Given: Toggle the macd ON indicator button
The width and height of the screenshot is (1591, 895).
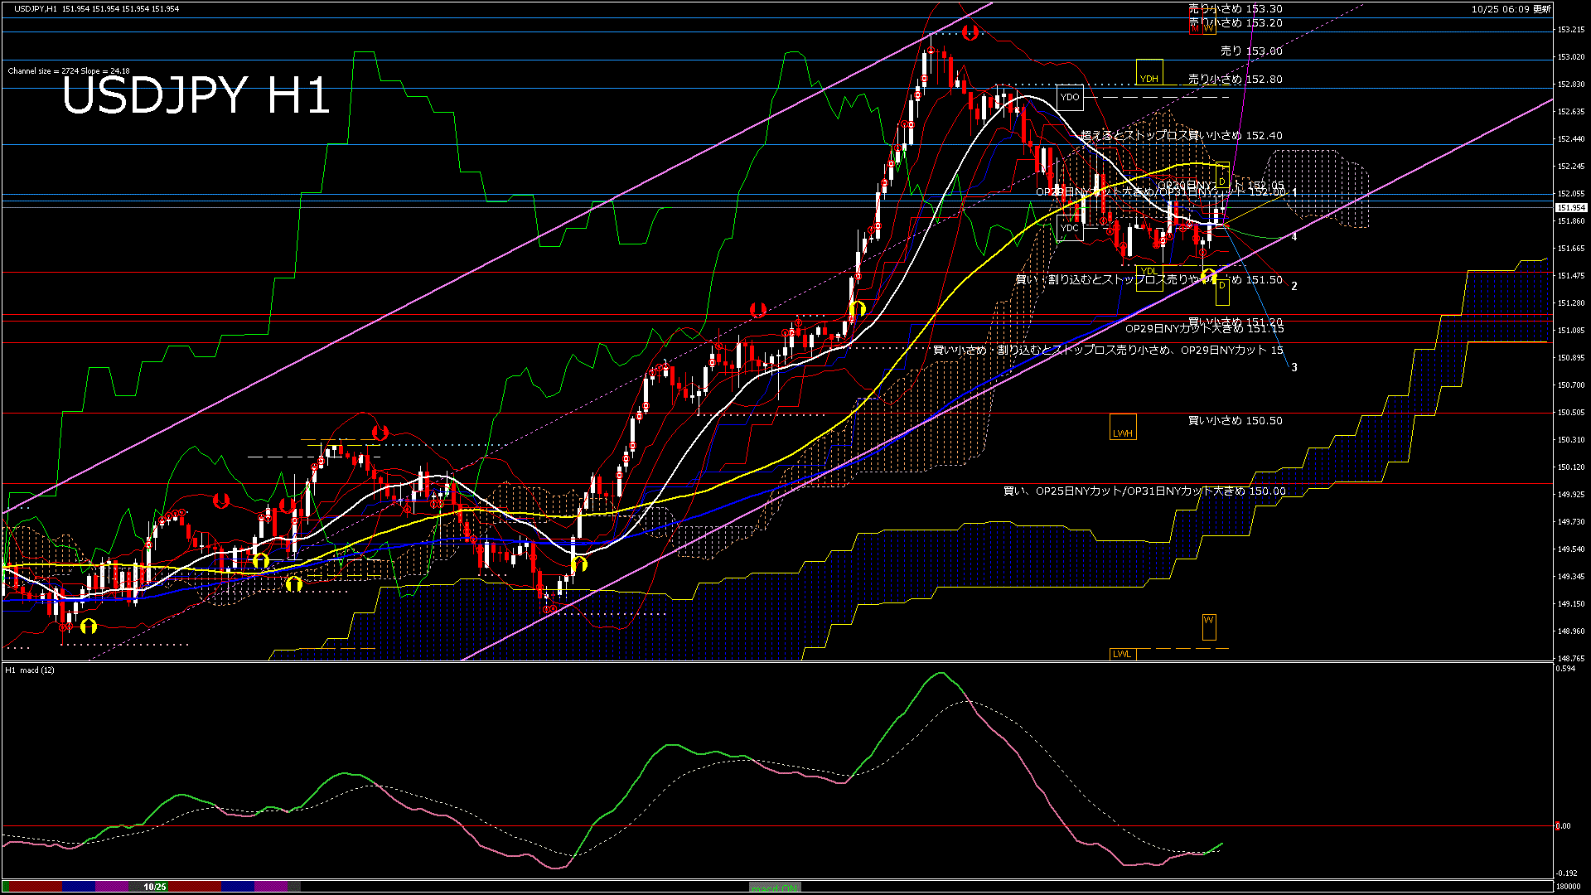Looking at the screenshot, I should pyautogui.click(x=775, y=887).
